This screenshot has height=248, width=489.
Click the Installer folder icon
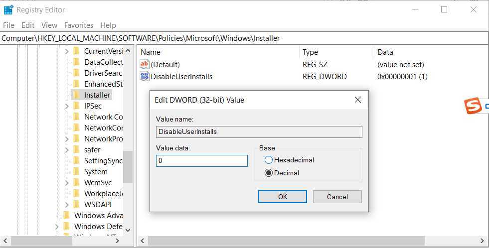76,95
